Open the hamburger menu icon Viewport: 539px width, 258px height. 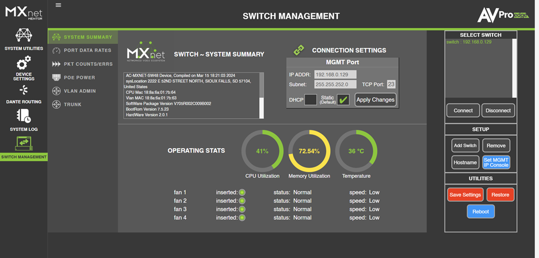coord(59,5)
